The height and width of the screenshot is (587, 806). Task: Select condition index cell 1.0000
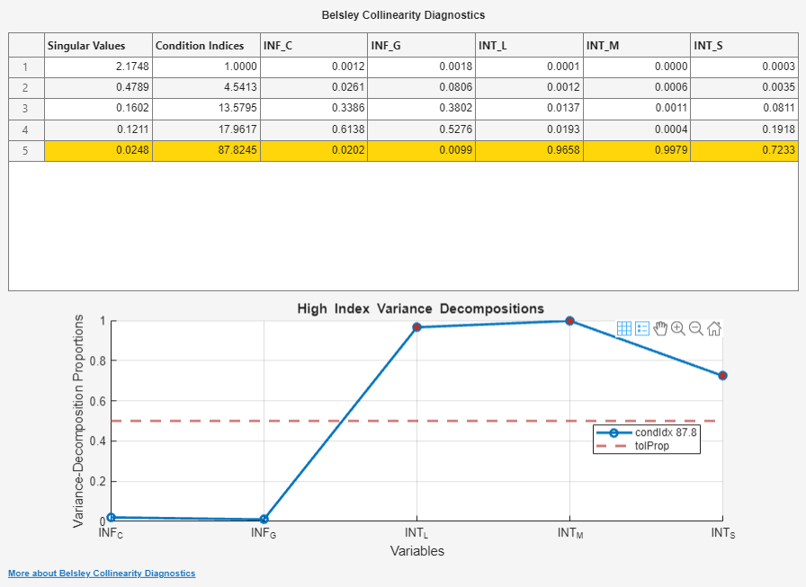click(x=207, y=67)
